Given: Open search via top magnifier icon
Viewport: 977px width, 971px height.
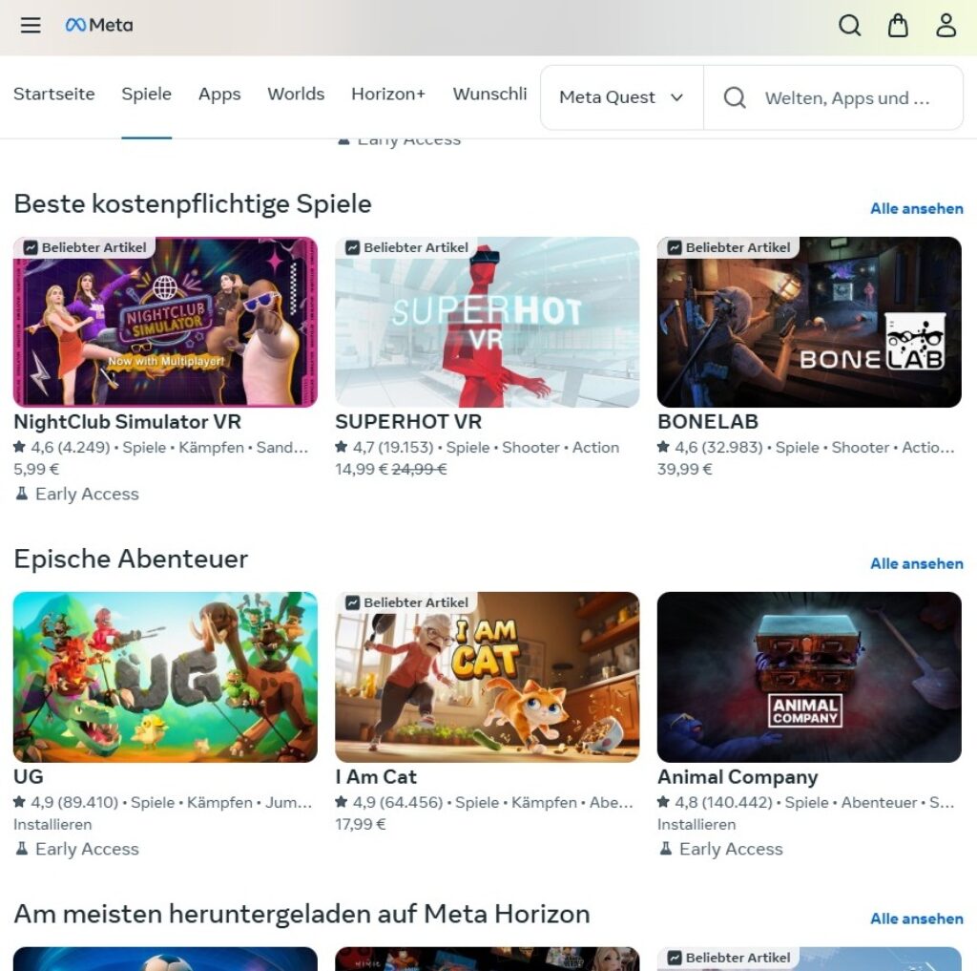Looking at the screenshot, I should coord(849,26).
